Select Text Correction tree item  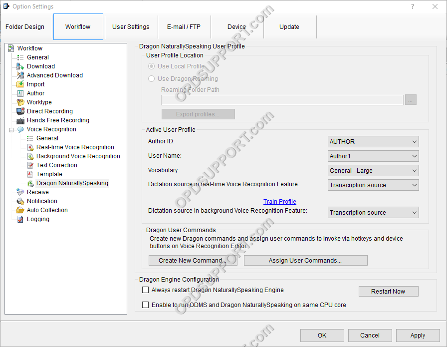(56, 165)
